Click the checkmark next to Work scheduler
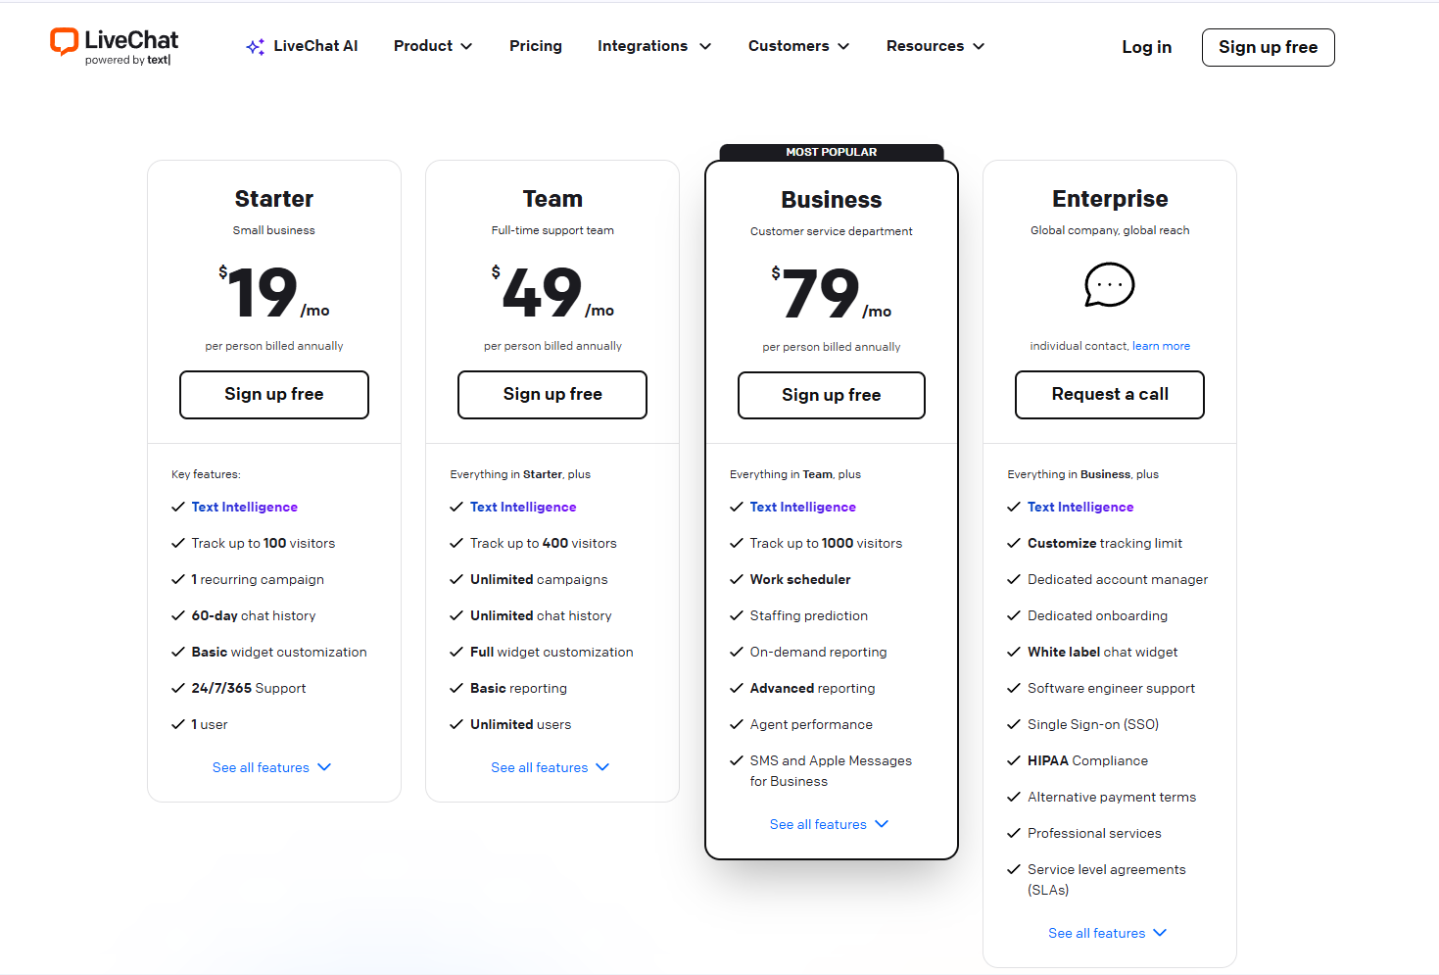1439x975 pixels. (737, 578)
